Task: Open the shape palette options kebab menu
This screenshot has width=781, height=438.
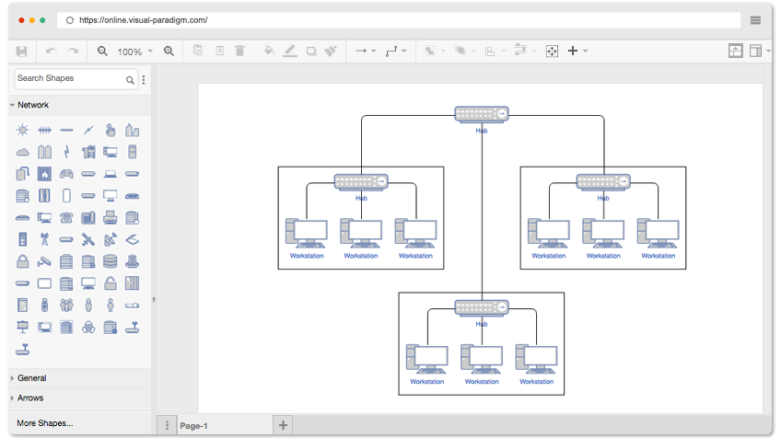Action: (144, 80)
